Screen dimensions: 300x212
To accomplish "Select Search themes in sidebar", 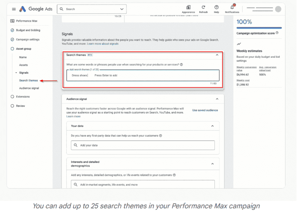I will coord(29,80).
